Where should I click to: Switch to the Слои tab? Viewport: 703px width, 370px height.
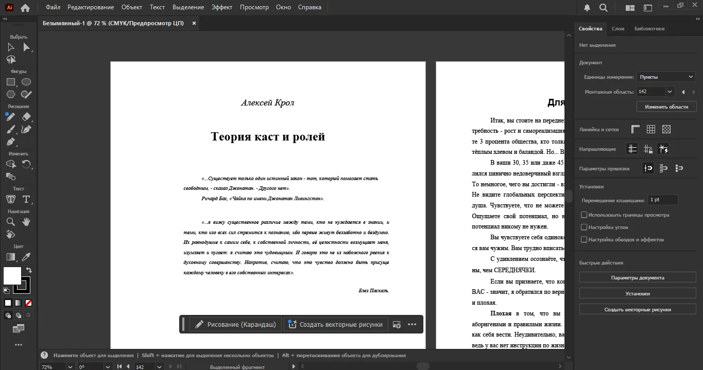coord(618,29)
